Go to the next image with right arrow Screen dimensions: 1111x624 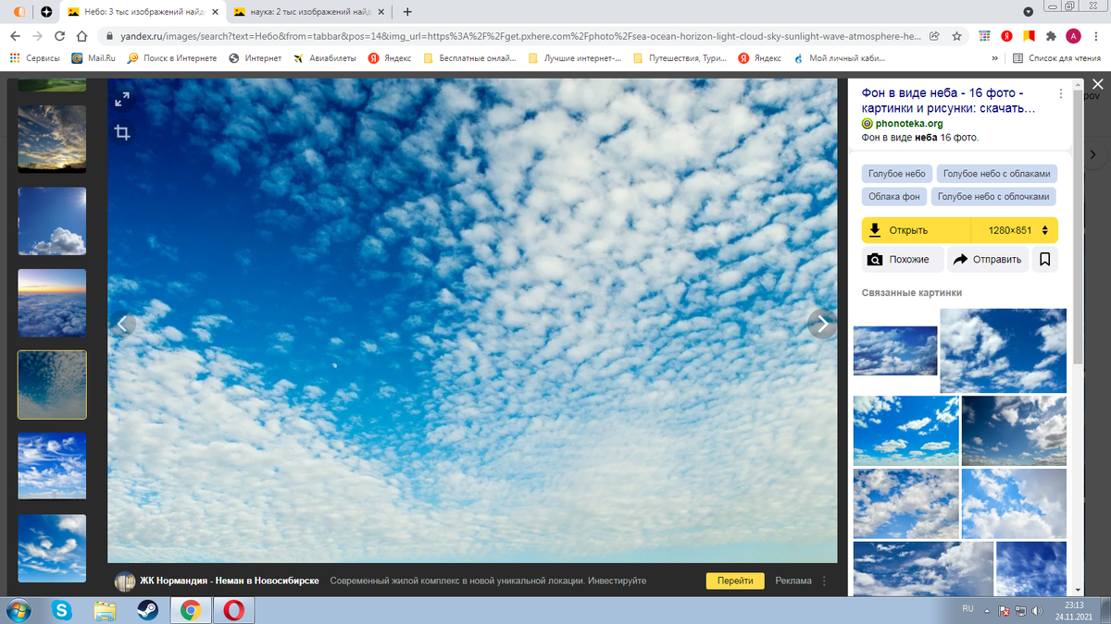tap(822, 324)
